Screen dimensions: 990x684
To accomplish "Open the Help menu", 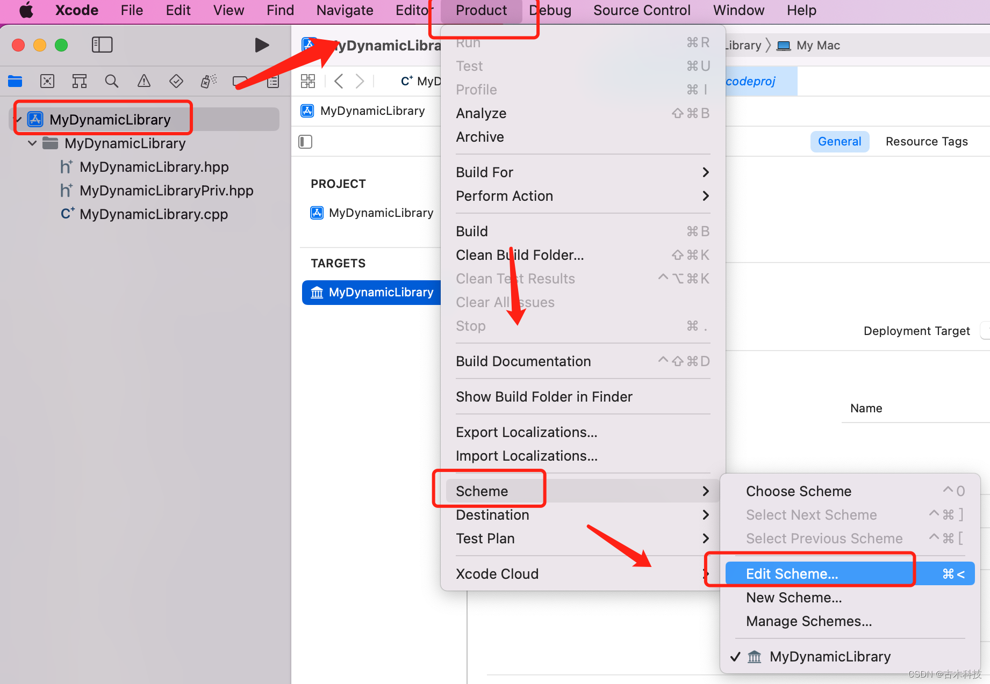I will pos(801,10).
